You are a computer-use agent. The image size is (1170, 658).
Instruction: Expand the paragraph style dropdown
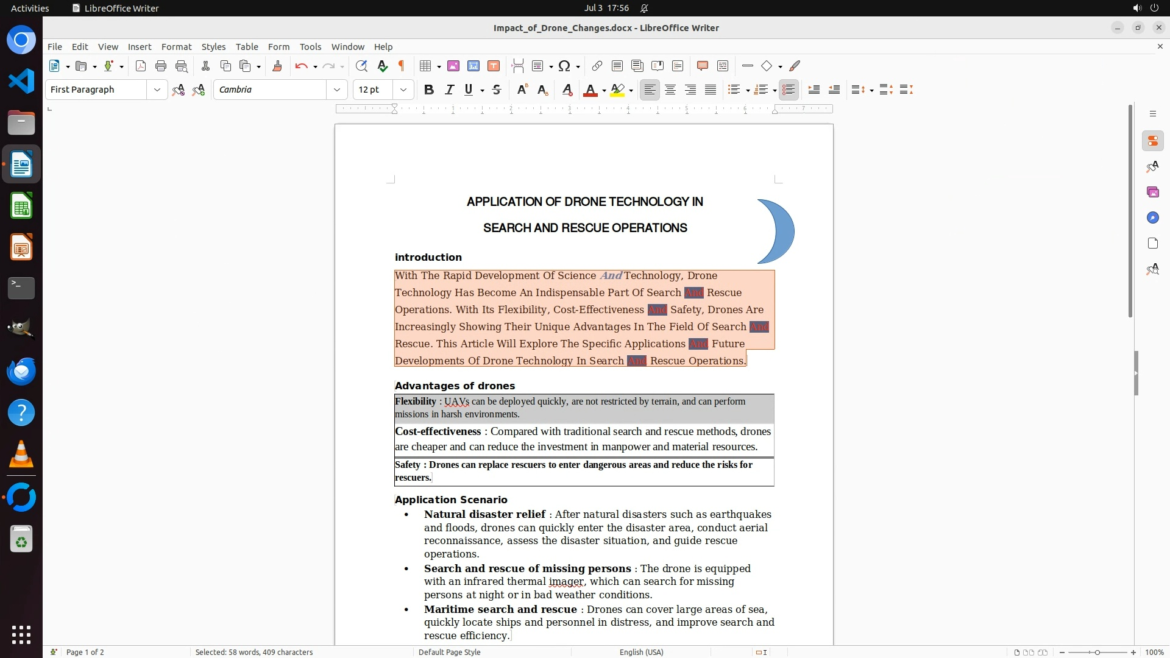pos(157,90)
